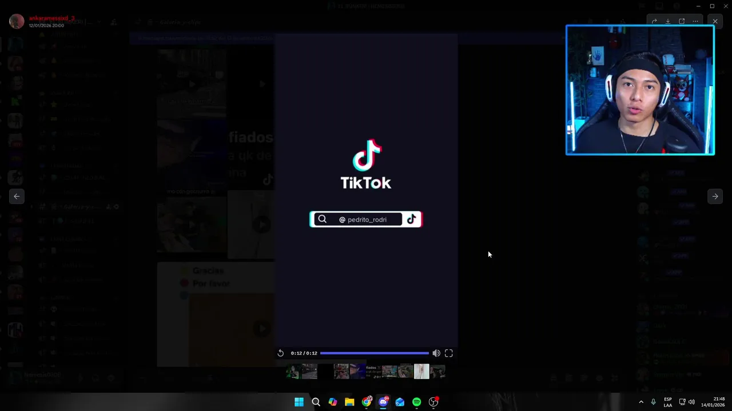Click the poster avatar at top left
This screenshot has width=732, height=411.
17,22
